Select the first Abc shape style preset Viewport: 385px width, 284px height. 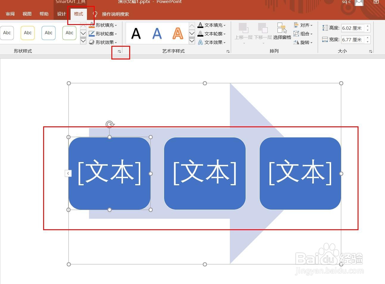pos(7,33)
